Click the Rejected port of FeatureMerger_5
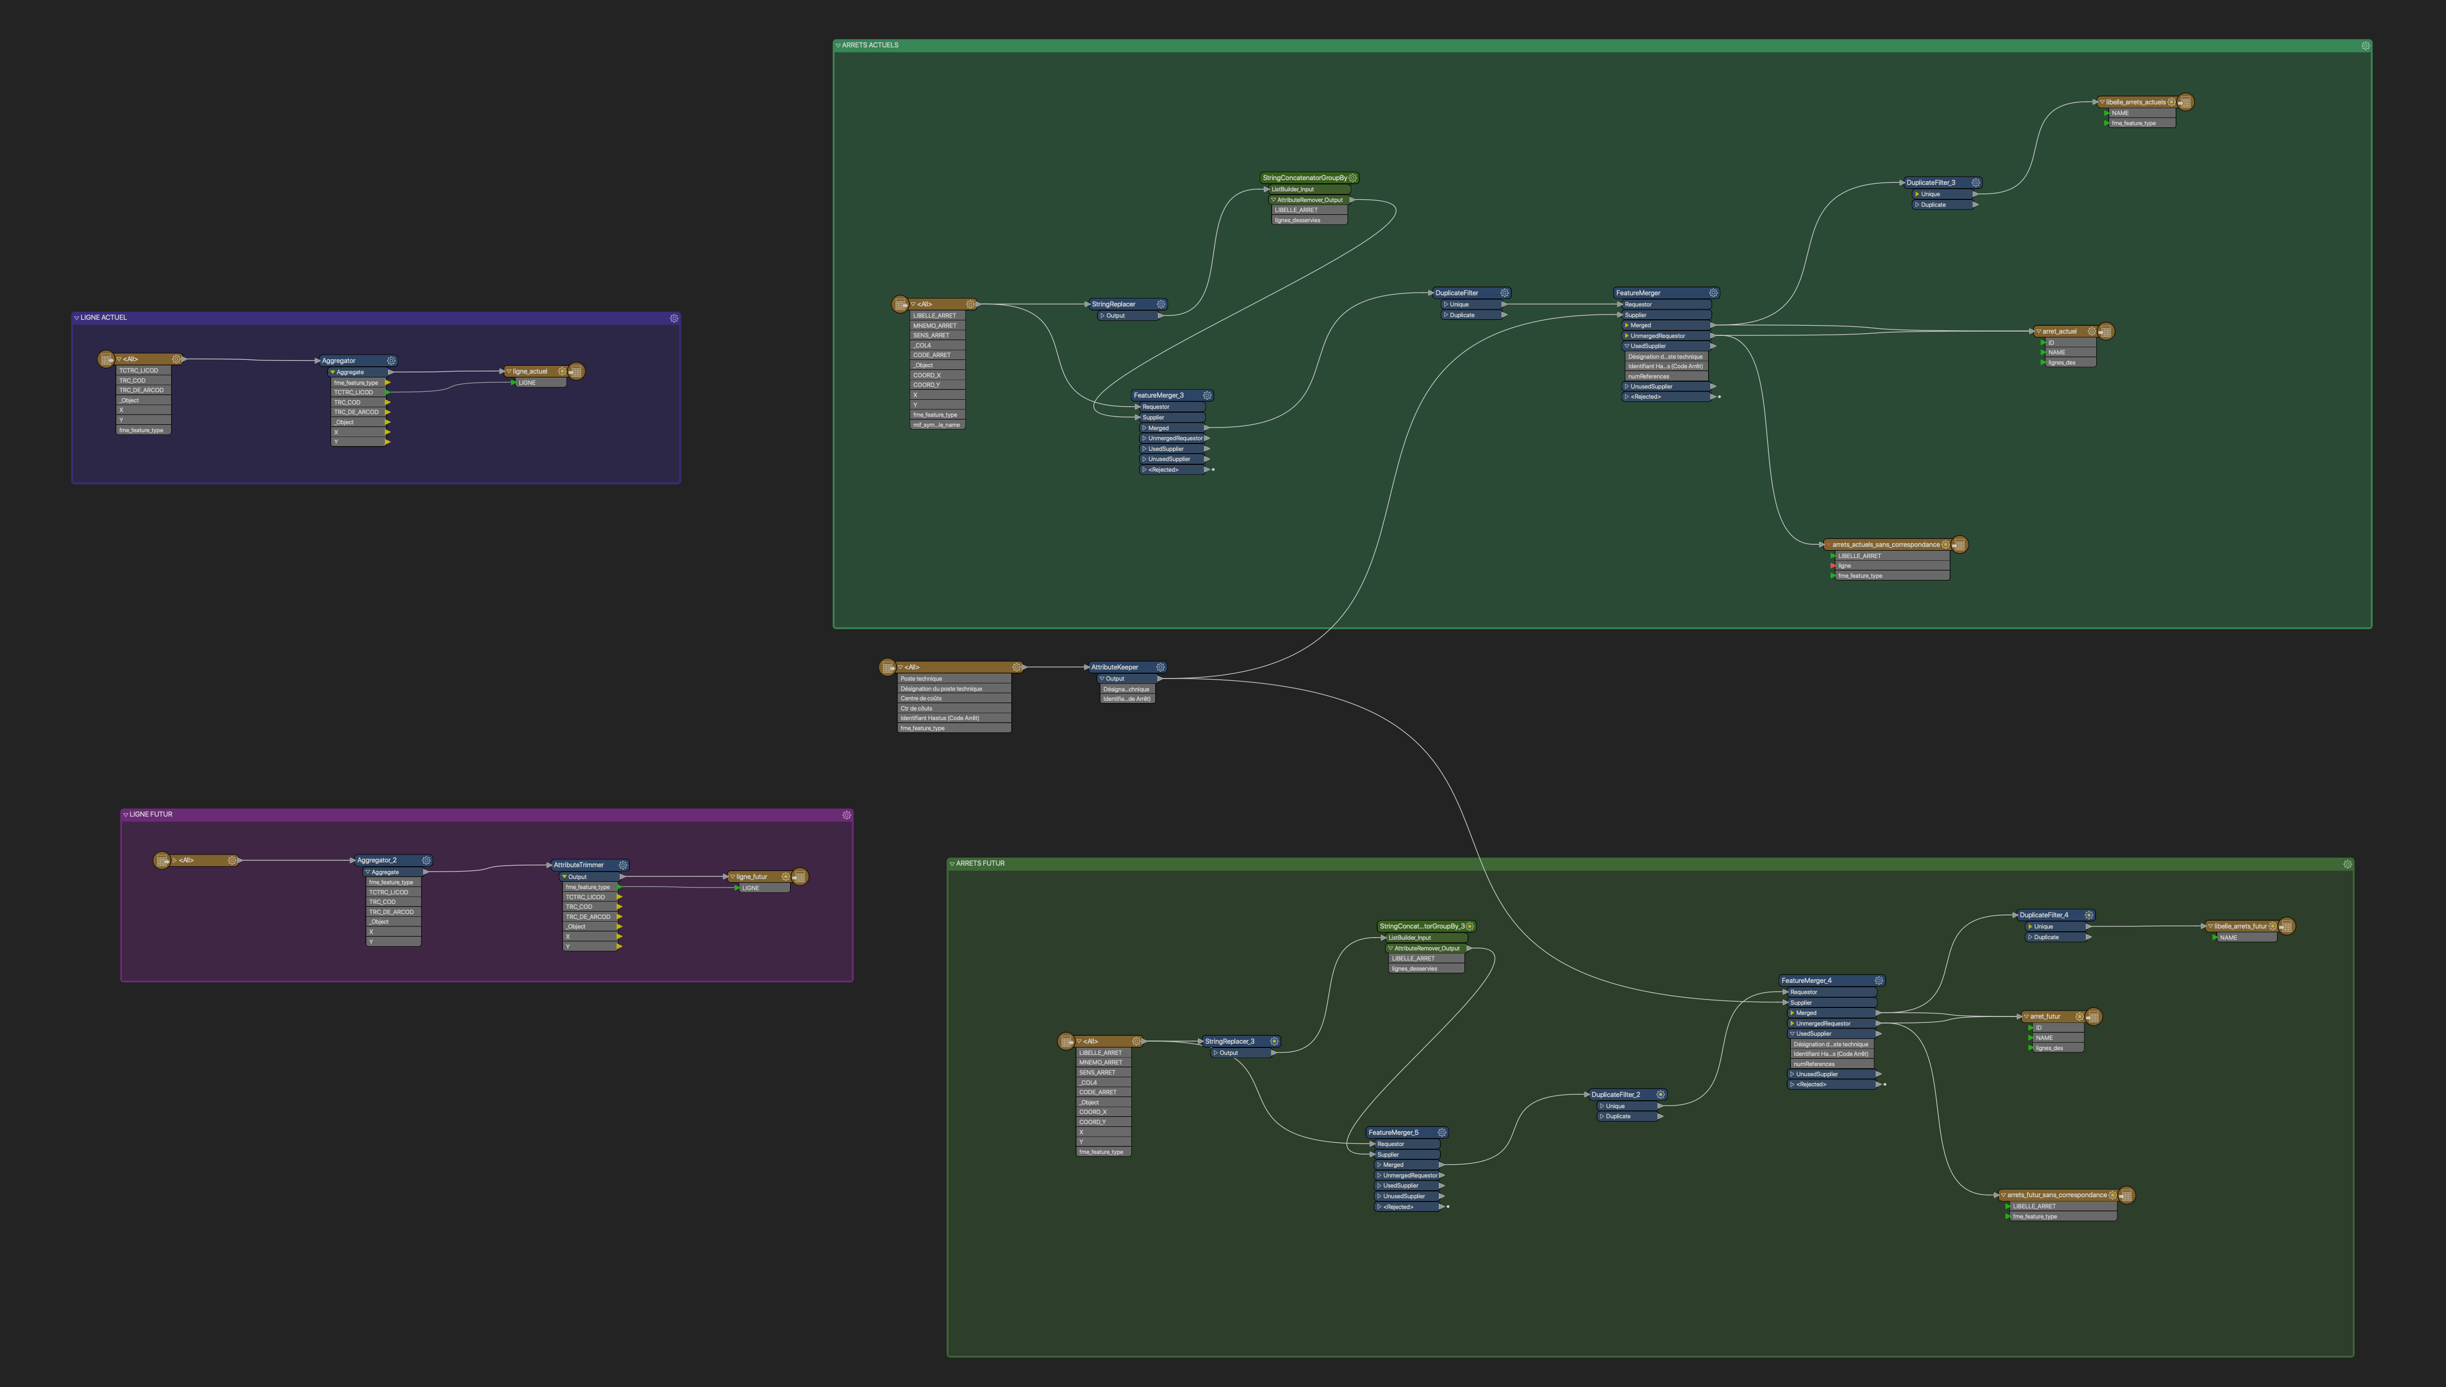2446x1387 pixels. [1398, 1207]
